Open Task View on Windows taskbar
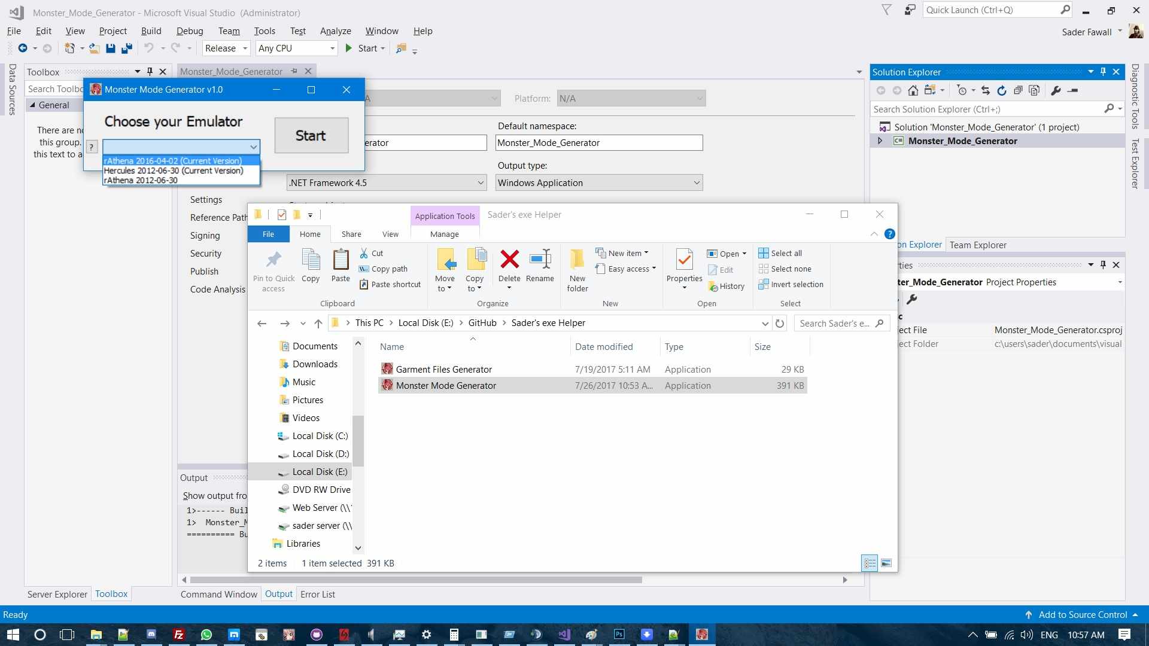Screen dimensions: 1149x646 pyautogui.click(x=67, y=634)
